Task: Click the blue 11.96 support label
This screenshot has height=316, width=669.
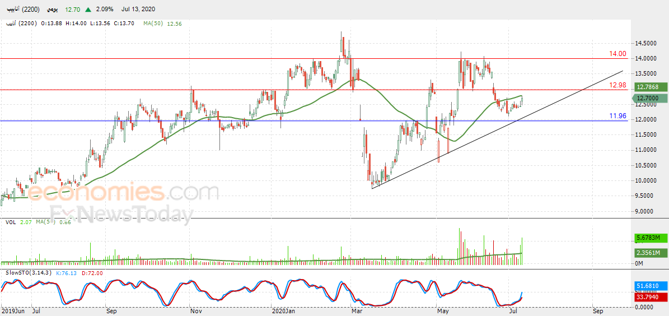Action: point(618,116)
